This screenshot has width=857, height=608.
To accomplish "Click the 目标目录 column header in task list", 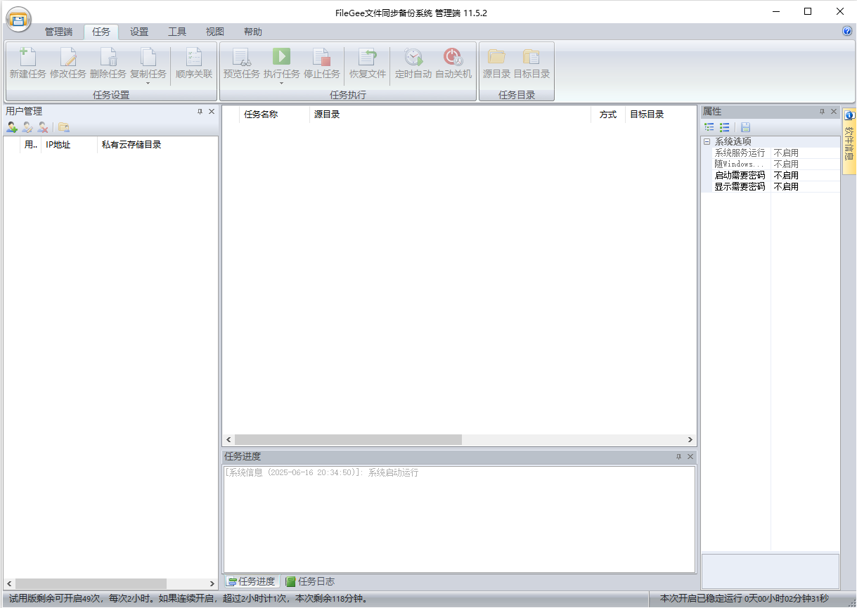I will [660, 115].
